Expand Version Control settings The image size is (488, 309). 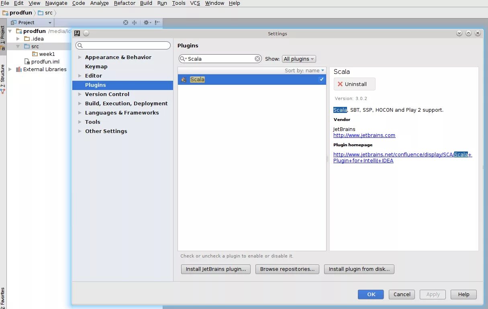(80, 94)
